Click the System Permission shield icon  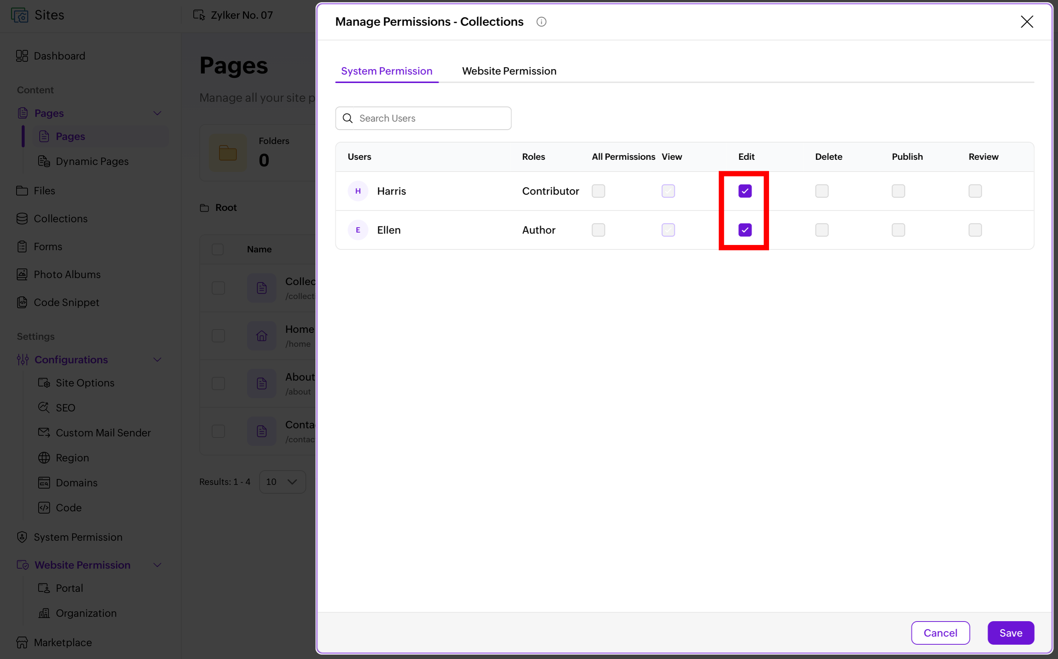click(x=22, y=537)
